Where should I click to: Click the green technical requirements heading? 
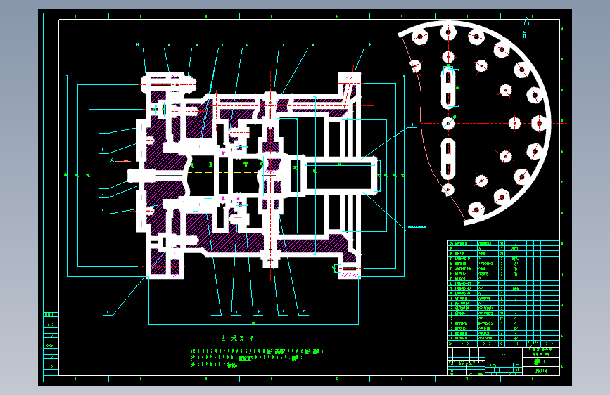click(237, 339)
